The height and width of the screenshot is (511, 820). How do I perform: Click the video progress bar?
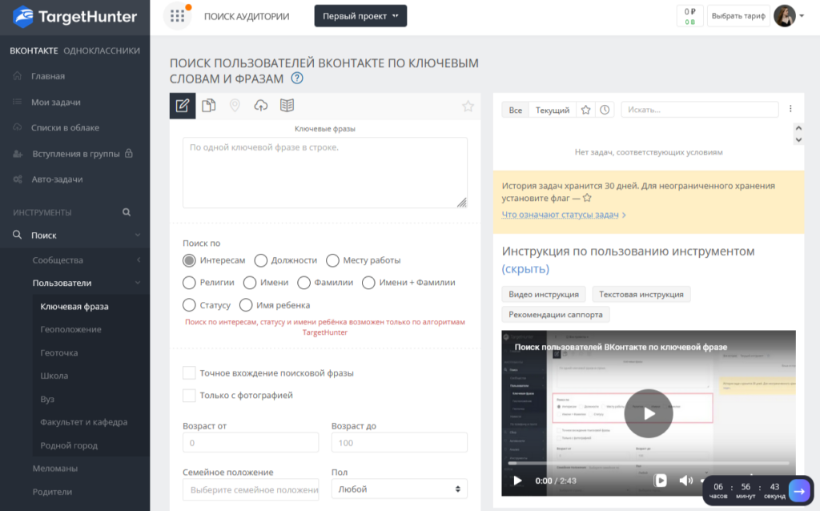pyautogui.click(x=649, y=462)
